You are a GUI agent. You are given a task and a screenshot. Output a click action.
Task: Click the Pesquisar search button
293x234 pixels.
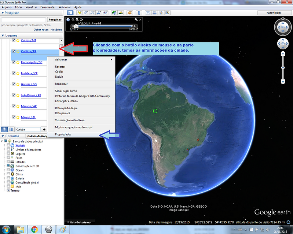[55, 20]
